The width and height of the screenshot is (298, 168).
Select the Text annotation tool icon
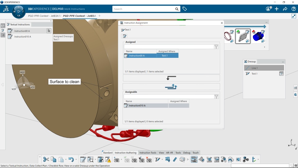click(x=157, y=159)
